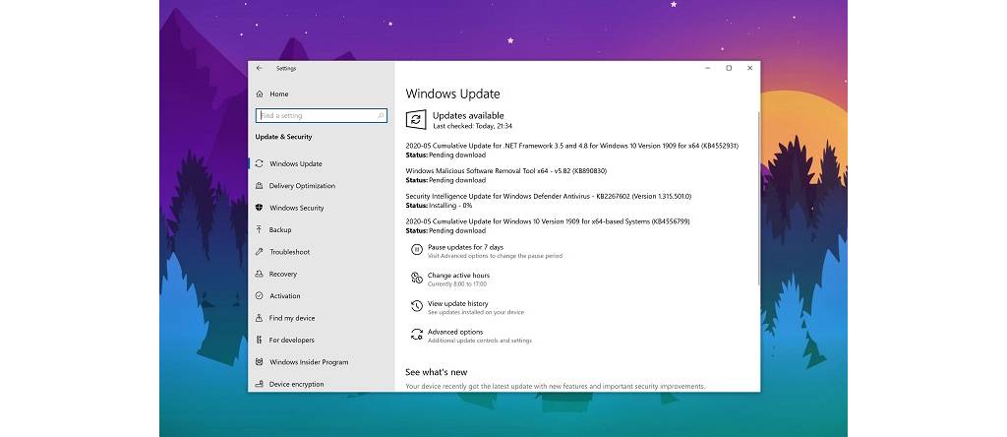Select the KB4552931 .NET Framework update text
The width and height of the screenshot is (1007, 437).
[571, 146]
